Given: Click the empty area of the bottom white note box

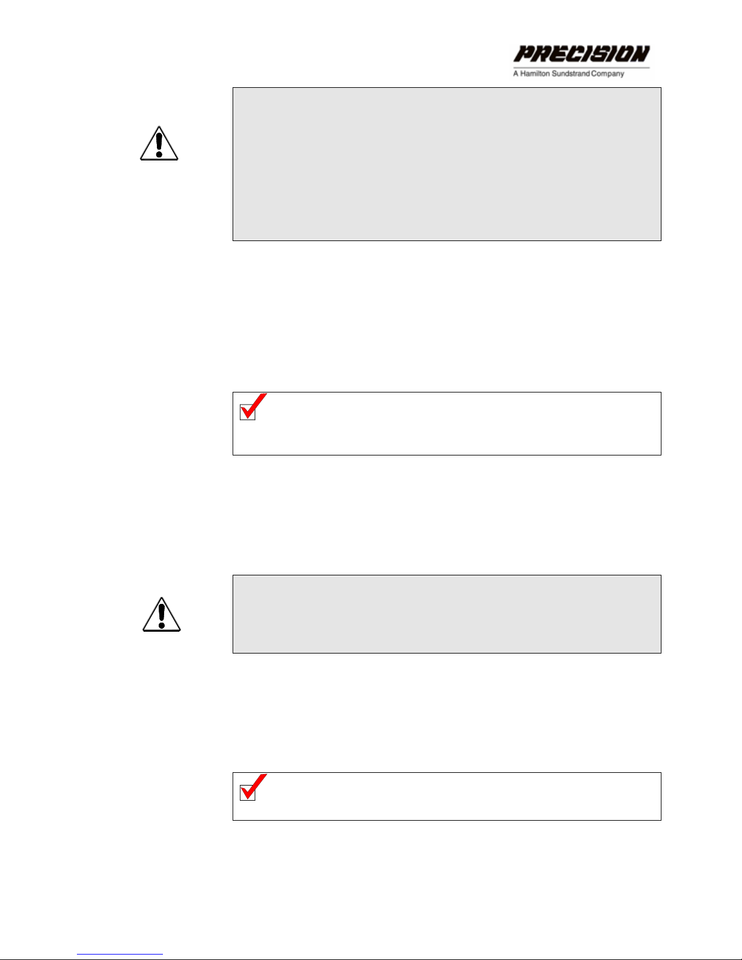Looking at the screenshot, I should [x=460, y=797].
